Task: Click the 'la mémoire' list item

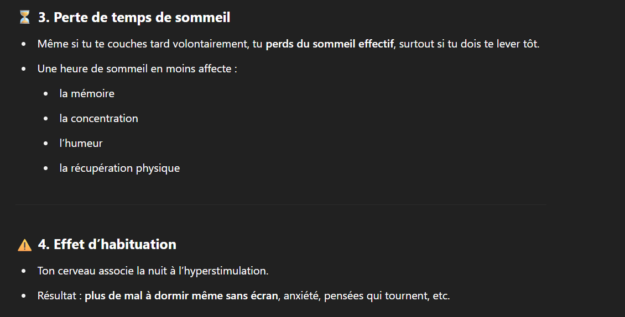Action: tap(87, 93)
